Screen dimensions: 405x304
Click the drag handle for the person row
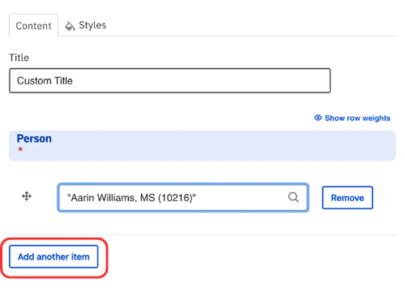[27, 196]
